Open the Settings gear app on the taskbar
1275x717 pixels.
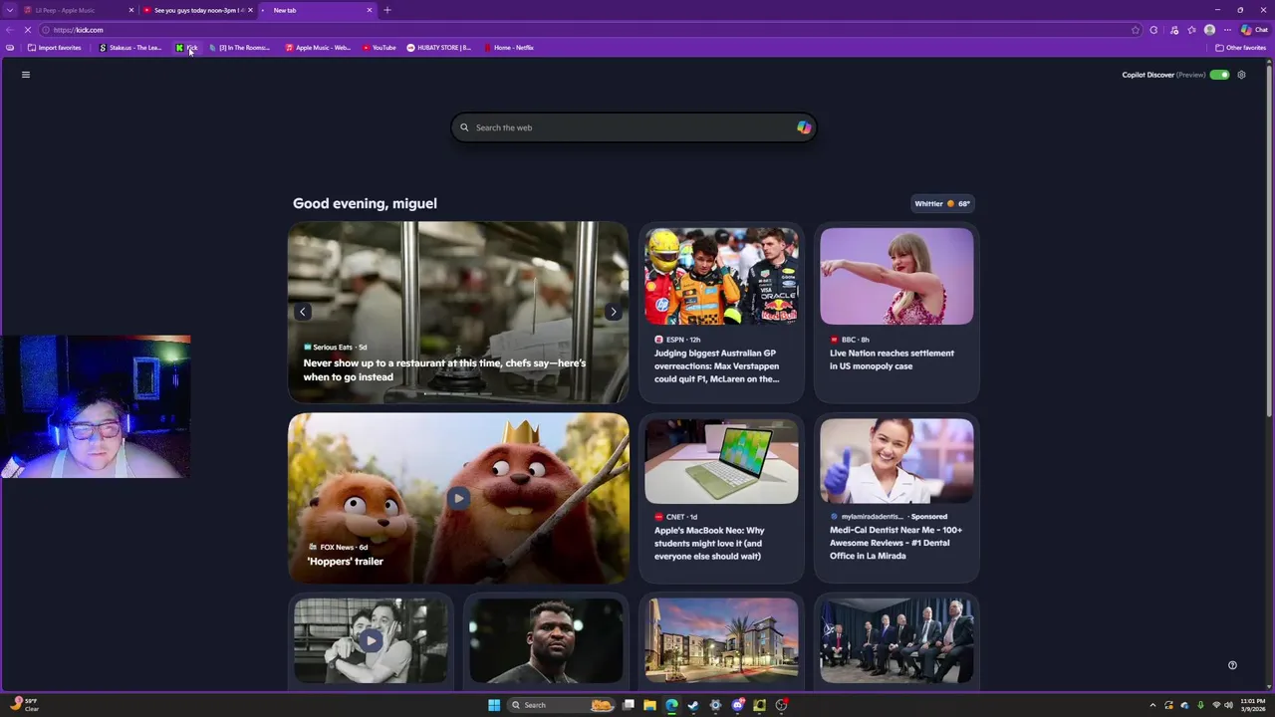click(x=715, y=705)
